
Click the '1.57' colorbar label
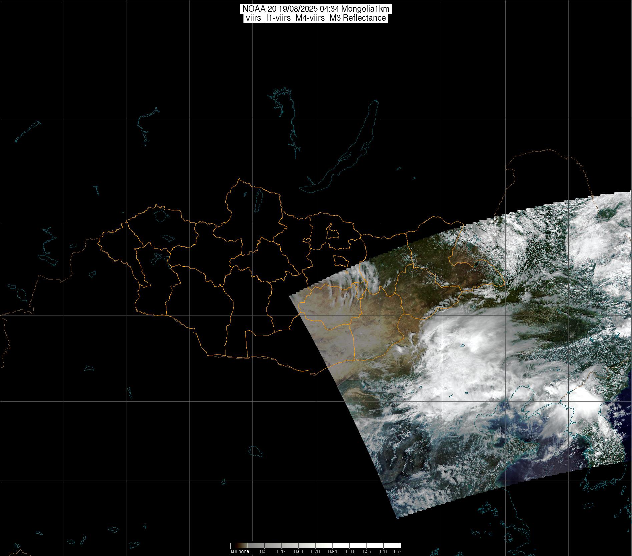click(398, 551)
